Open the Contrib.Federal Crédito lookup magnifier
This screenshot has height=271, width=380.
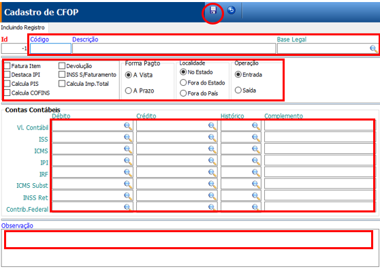point(212,207)
